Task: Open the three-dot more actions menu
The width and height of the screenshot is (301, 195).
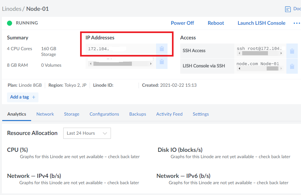Action: 297,23
